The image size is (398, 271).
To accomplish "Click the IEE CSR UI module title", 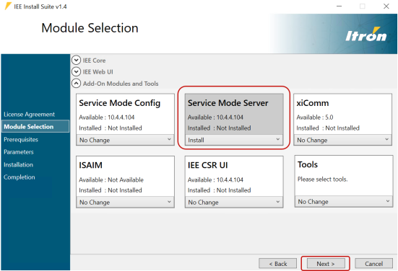I will coord(207,165).
